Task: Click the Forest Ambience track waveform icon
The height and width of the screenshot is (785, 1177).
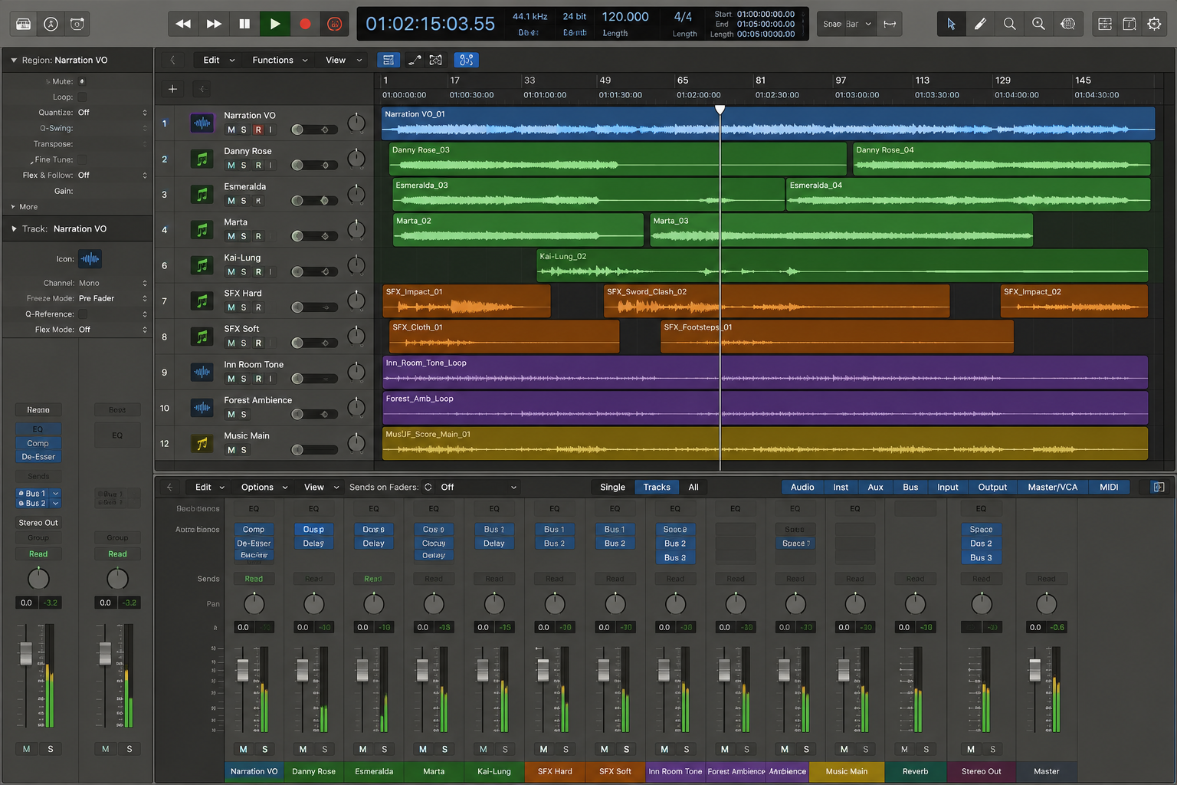Action: coord(202,408)
